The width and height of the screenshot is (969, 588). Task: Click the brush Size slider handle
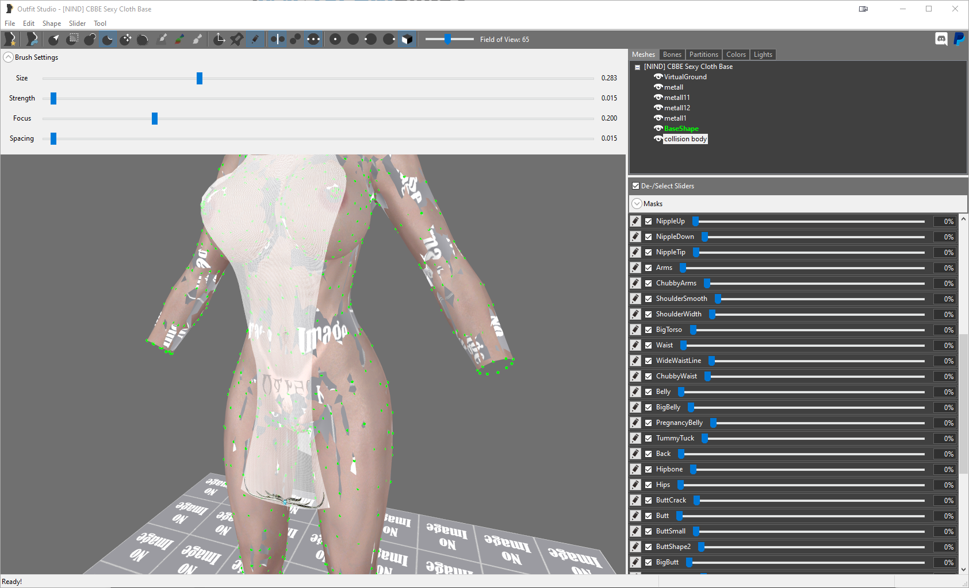[x=200, y=78]
